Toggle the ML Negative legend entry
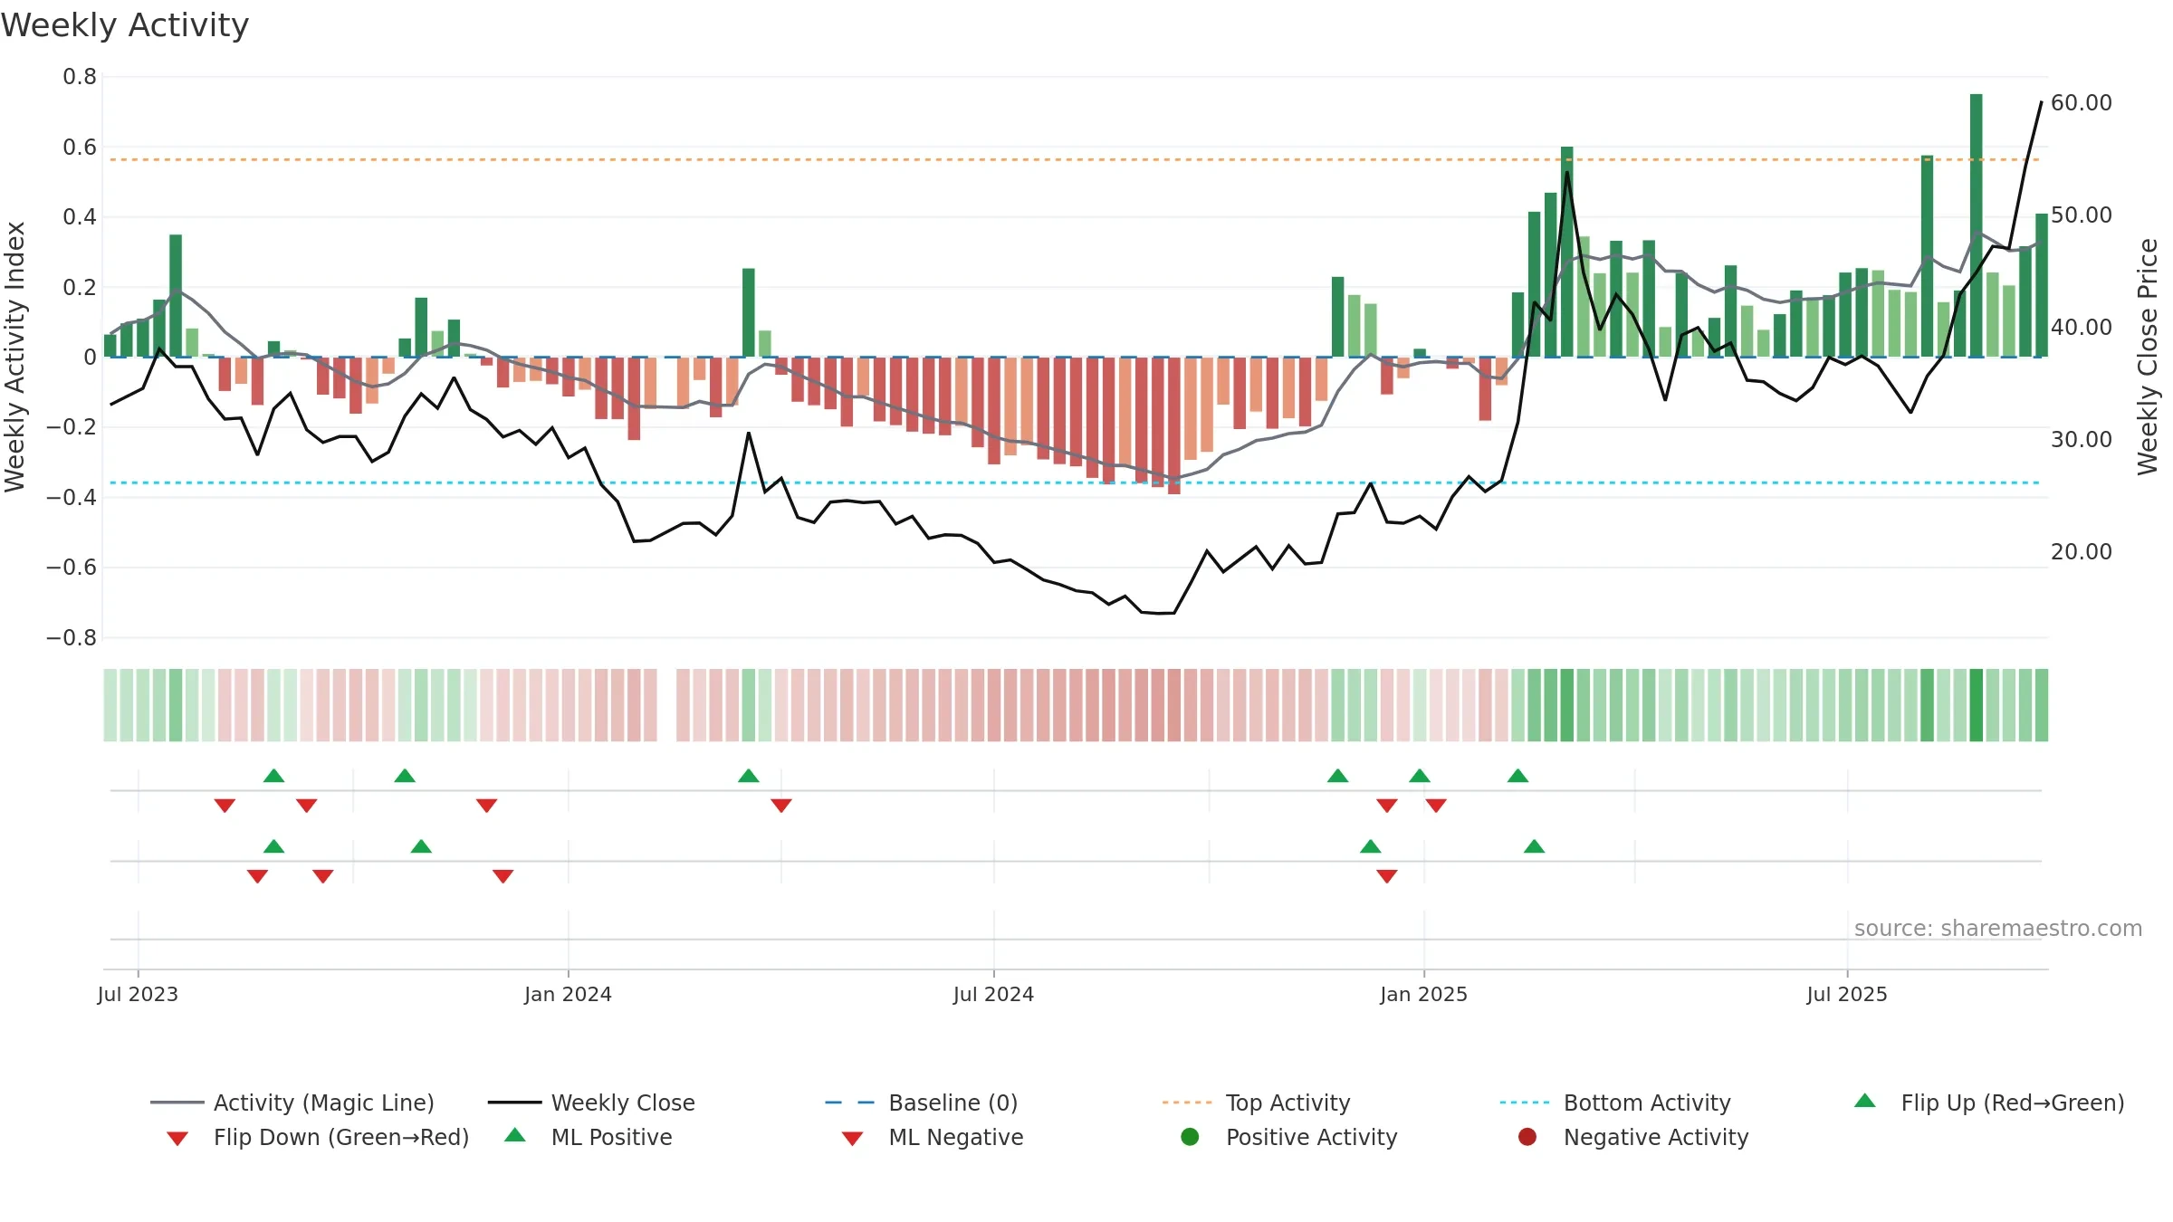The image size is (2173, 1222). [933, 1137]
